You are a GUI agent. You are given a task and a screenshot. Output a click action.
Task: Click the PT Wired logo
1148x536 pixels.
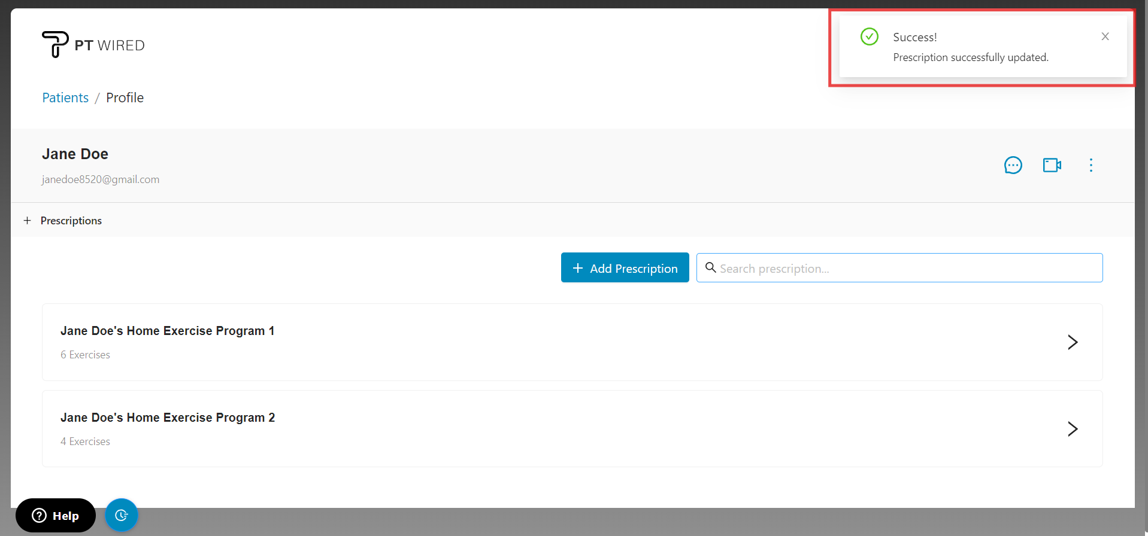(93, 45)
